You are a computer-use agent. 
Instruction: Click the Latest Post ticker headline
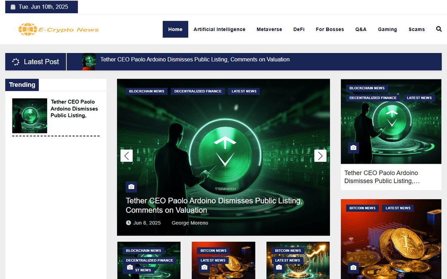(x=195, y=60)
